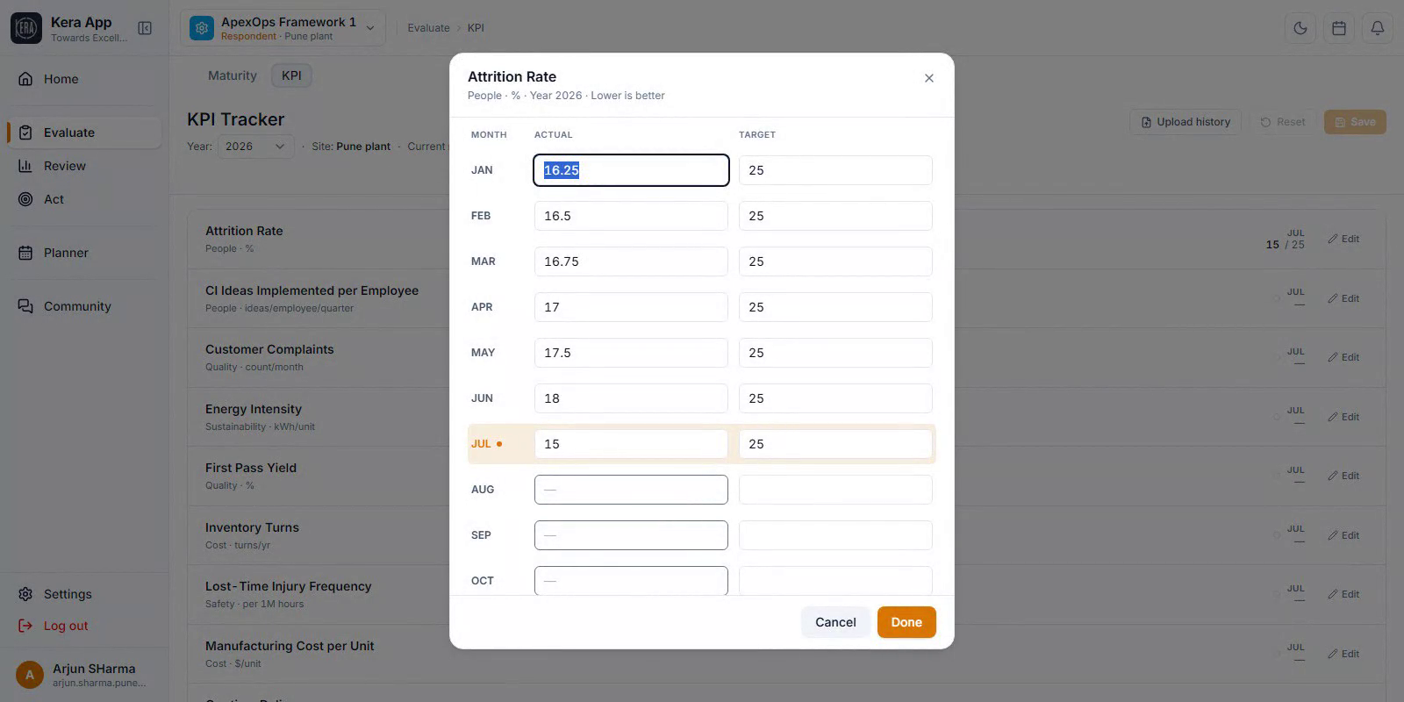The height and width of the screenshot is (702, 1404).
Task: Collapse sidebar panel icon
Action: (x=145, y=28)
